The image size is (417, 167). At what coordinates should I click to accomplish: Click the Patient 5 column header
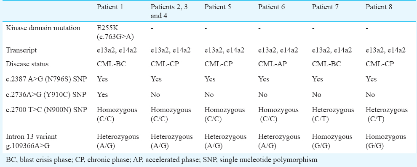coord(217,7)
